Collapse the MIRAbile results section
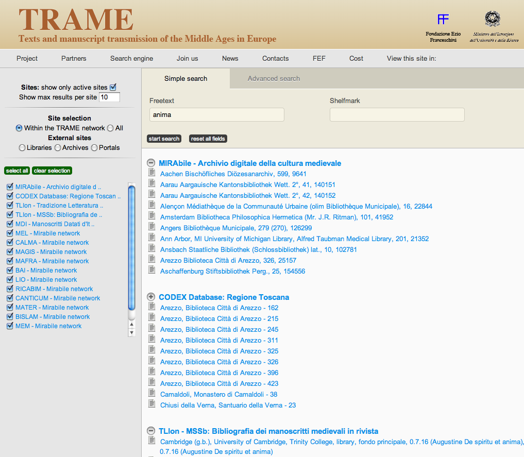 (x=151, y=163)
